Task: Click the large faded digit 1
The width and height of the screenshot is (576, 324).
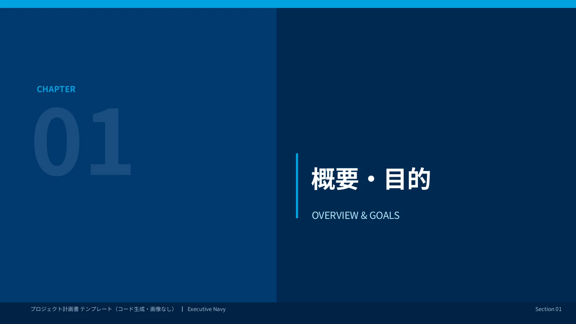Action: click(111, 141)
